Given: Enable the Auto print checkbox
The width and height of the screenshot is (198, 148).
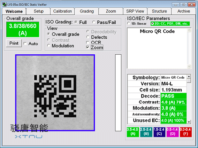Looking at the screenshot, I should point(25,44).
